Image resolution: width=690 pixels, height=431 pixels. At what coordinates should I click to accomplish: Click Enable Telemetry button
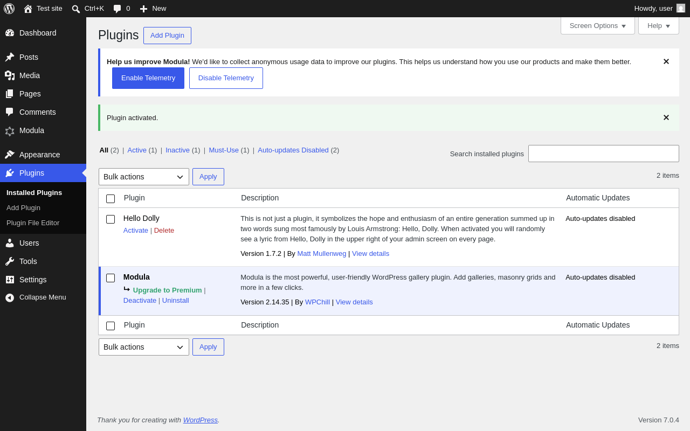[148, 78]
